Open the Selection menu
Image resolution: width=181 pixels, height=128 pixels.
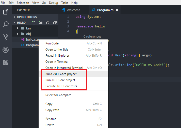point(23,3)
